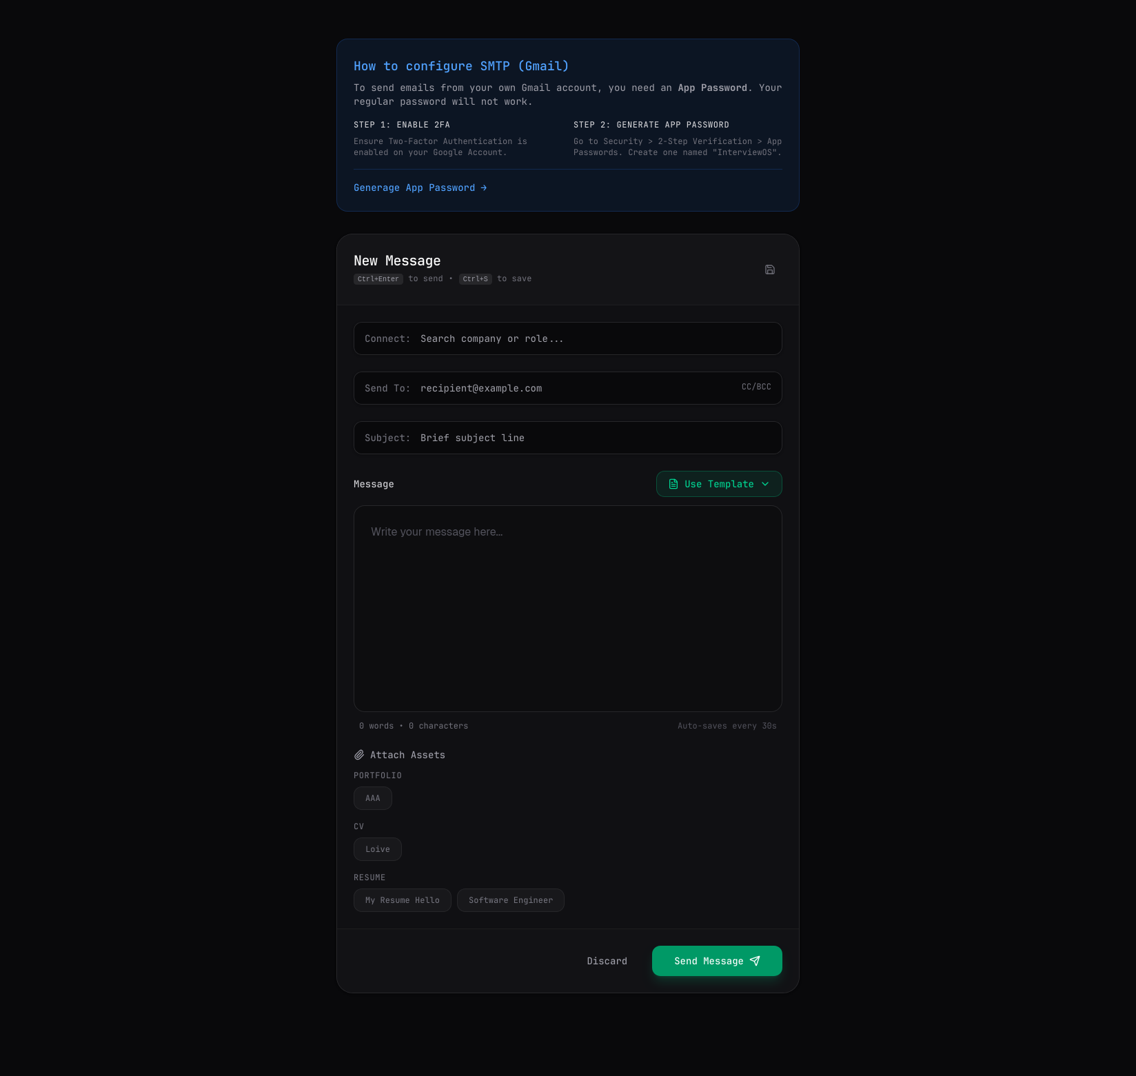Viewport: 1136px width, 1076px height.
Task: Click the arrow after Generage App Password
Action: 483,187
